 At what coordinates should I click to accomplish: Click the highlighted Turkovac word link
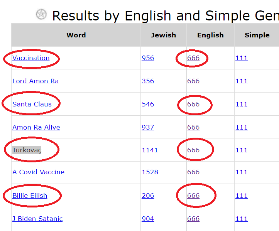point(27,150)
